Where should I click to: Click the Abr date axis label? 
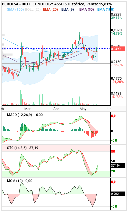click(56, 109)
